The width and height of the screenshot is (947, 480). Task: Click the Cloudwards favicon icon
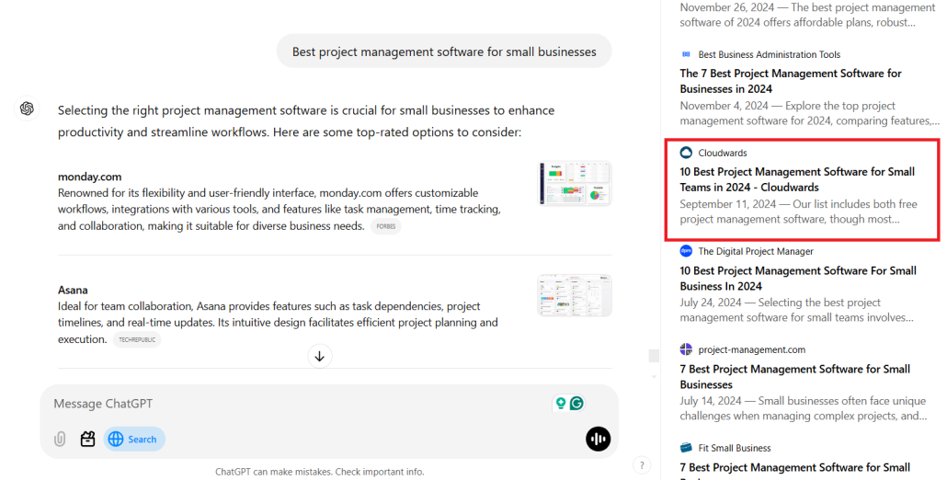686,153
